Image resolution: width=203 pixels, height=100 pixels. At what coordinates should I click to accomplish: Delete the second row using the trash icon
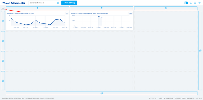[3, 41]
